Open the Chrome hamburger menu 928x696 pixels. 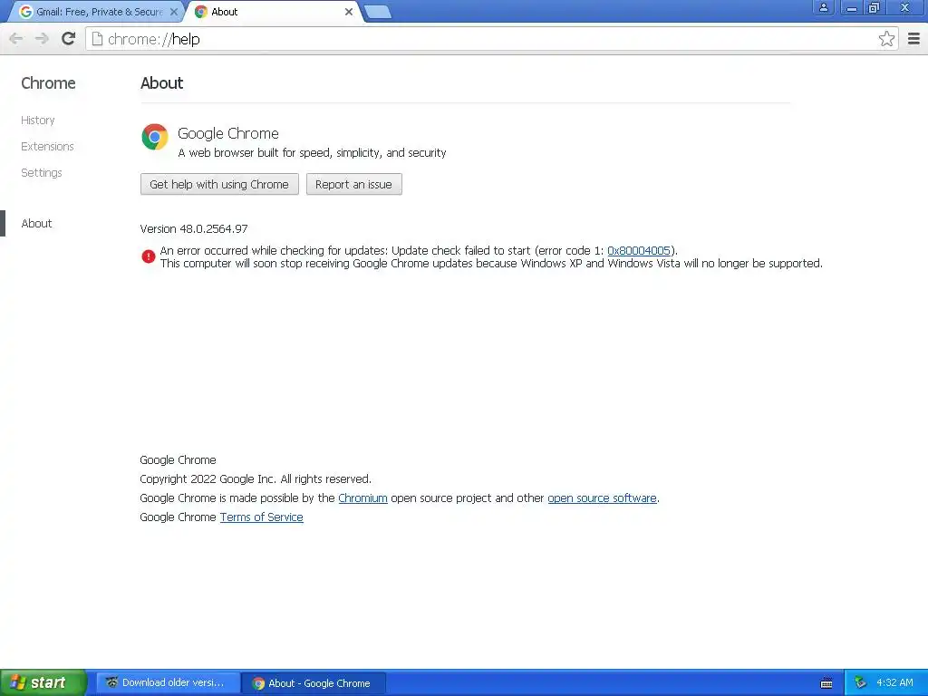pos(913,39)
